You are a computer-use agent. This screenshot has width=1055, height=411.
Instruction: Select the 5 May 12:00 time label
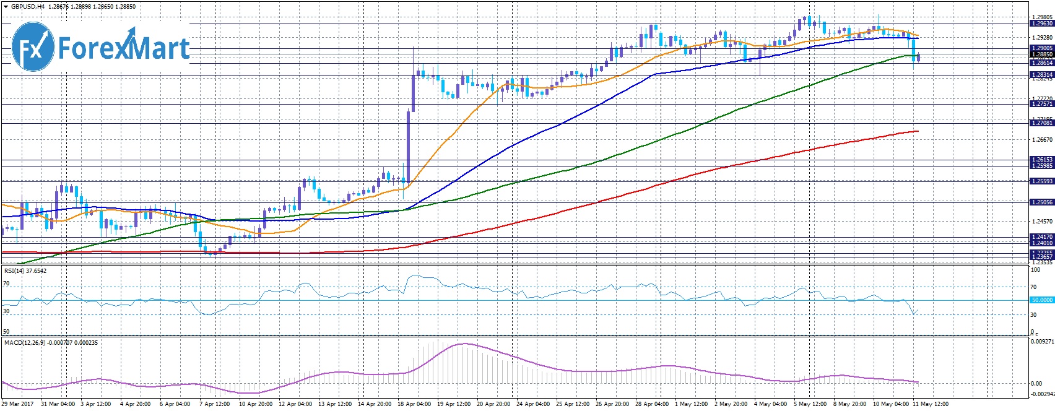tap(810, 404)
